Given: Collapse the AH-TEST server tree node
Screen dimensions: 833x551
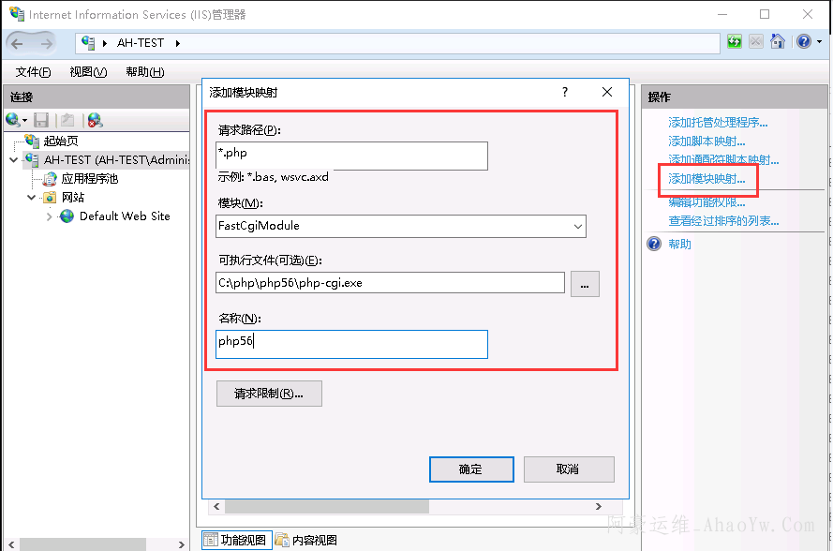Looking at the screenshot, I should tap(13, 160).
